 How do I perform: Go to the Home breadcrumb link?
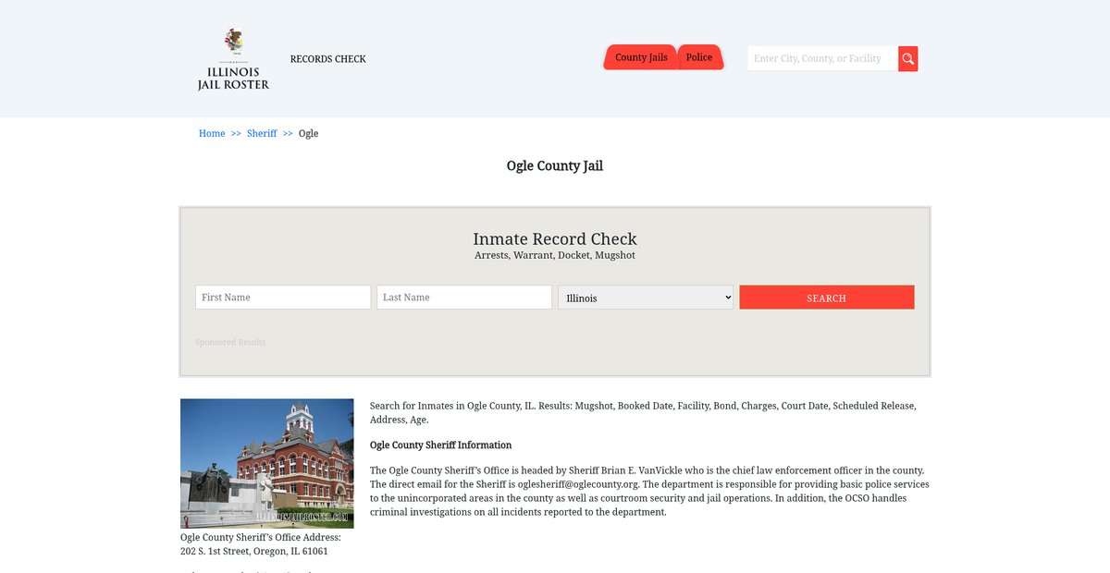tap(212, 133)
